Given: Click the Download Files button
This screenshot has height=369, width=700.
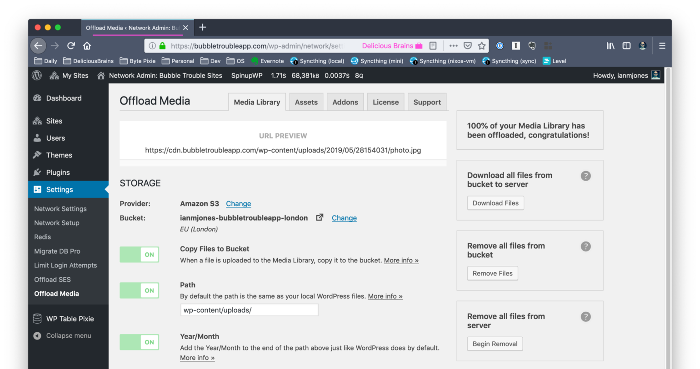Looking at the screenshot, I should (x=495, y=203).
